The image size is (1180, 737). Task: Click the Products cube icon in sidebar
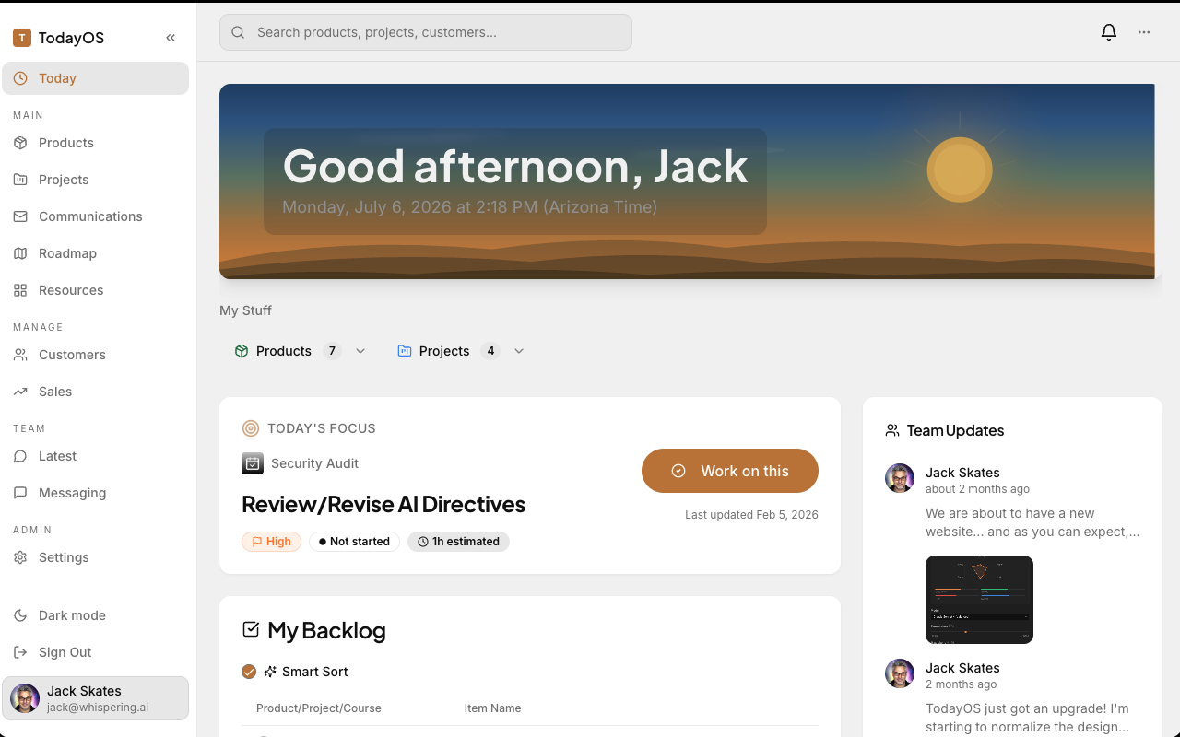pos(20,143)
